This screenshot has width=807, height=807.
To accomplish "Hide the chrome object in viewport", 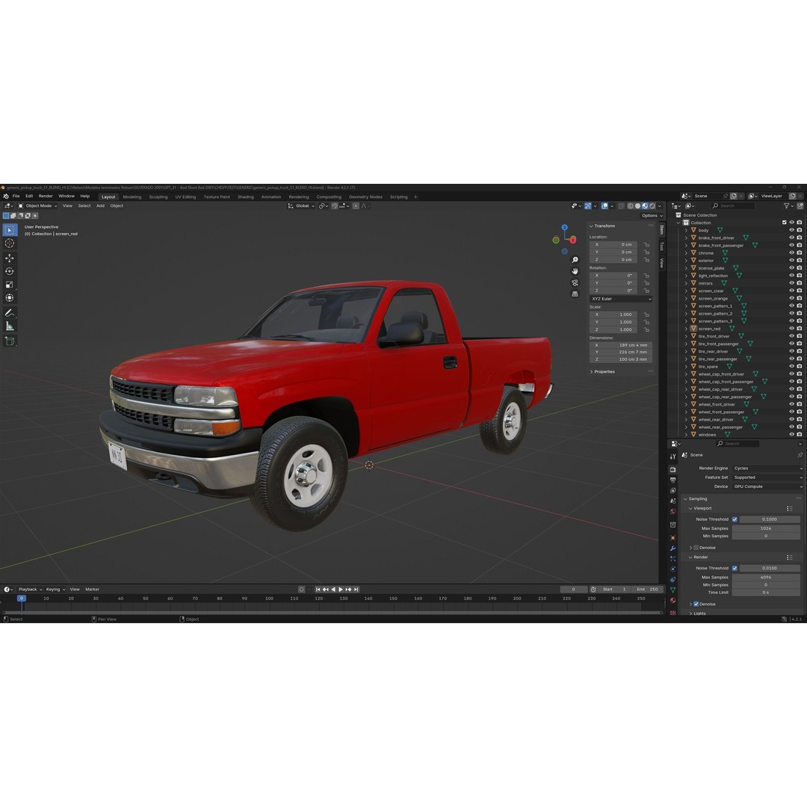I will (791, 253).
